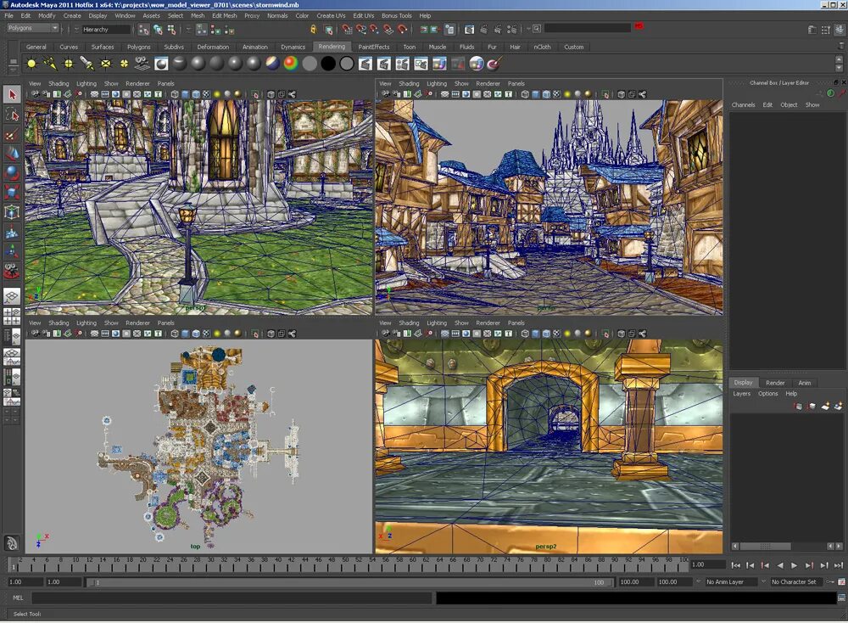Click the MEL command line input
The width and height of the screenshot is (848, 623).
click(x=232, y=598)
